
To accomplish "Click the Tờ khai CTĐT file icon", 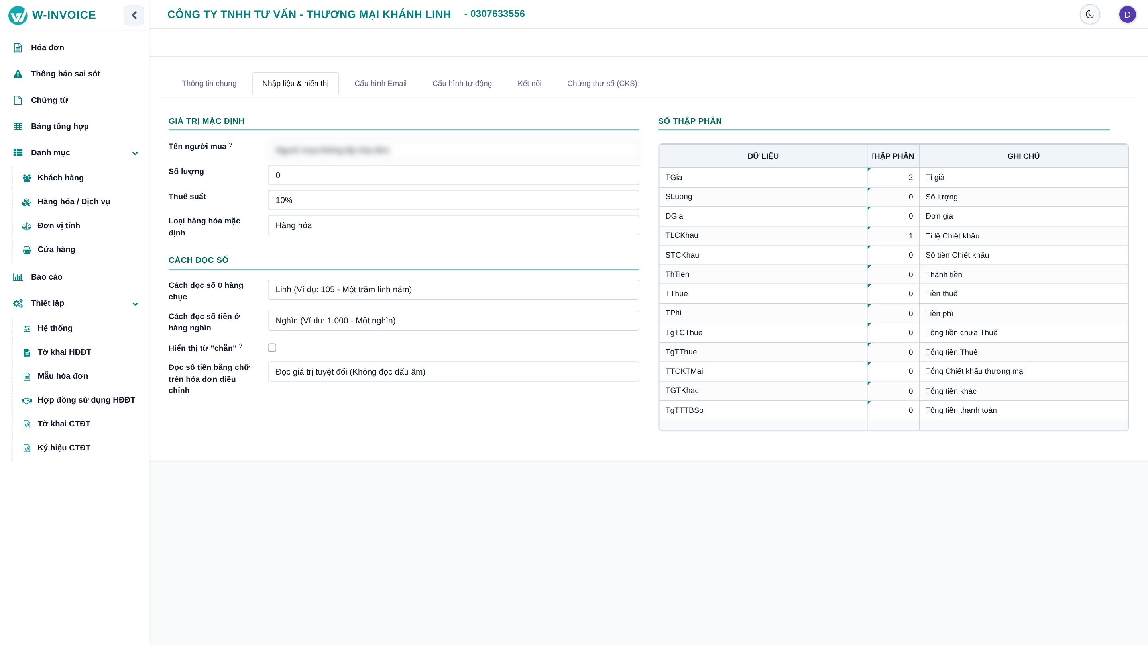I will click(x=27, y=424).
